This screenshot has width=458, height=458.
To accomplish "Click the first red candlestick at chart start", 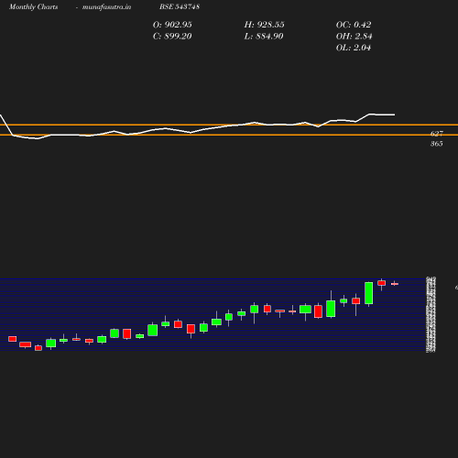I will tap(13, 339).
